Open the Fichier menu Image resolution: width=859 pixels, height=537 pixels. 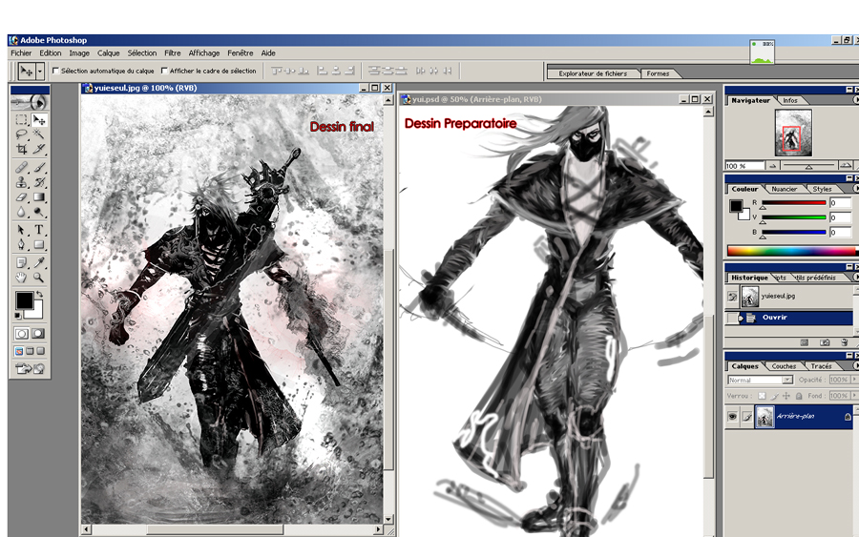click(21, 53)
